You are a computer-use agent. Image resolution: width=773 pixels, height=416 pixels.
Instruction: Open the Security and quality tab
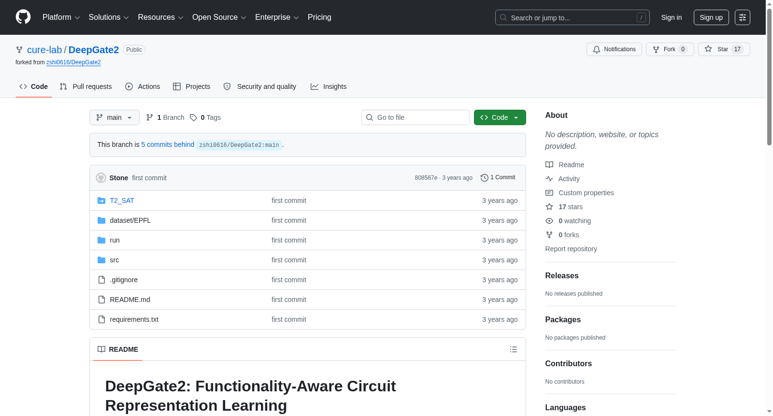click(260, 86)
